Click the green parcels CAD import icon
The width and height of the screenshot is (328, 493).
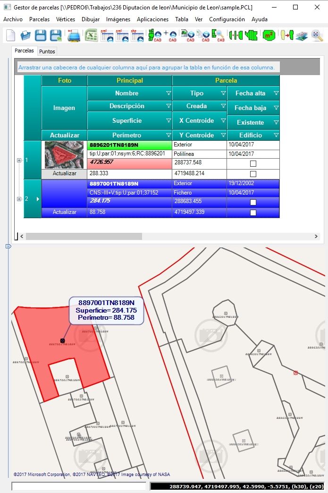[x=155, y=35]
